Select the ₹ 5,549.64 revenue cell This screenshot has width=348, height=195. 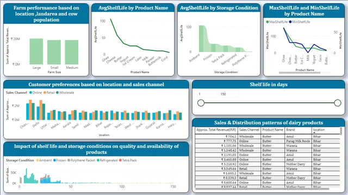216,168
